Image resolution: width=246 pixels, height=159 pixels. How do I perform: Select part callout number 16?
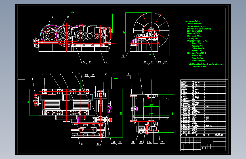(123, 55)
